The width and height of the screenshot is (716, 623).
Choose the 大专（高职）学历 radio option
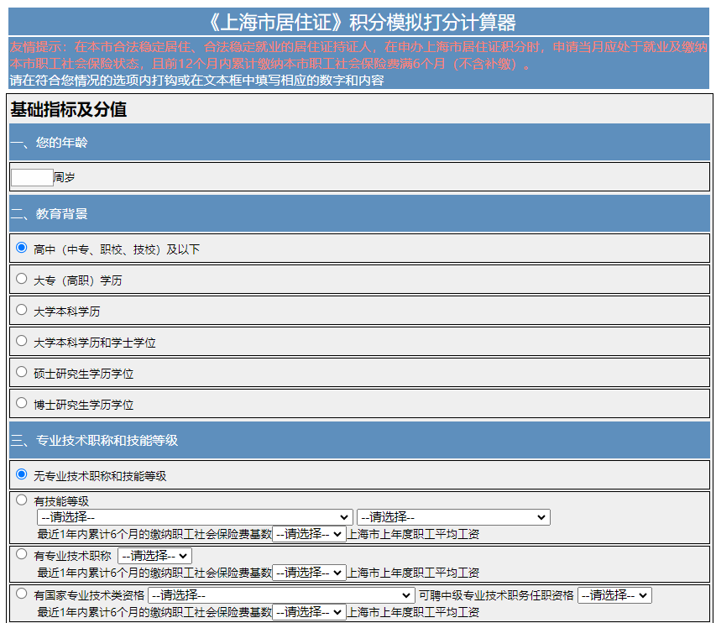[22, 279]
